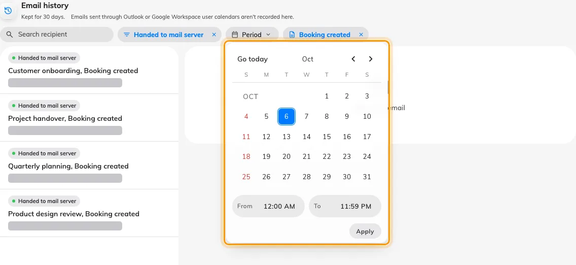Click Go today in date picker
The height and width of the screenshot is (265, 576).
pos(253,59)
